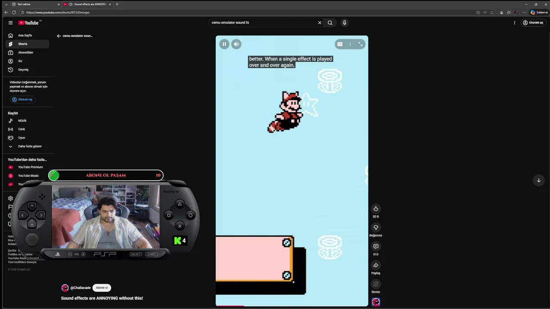Pause the Short video

[224, 44]
